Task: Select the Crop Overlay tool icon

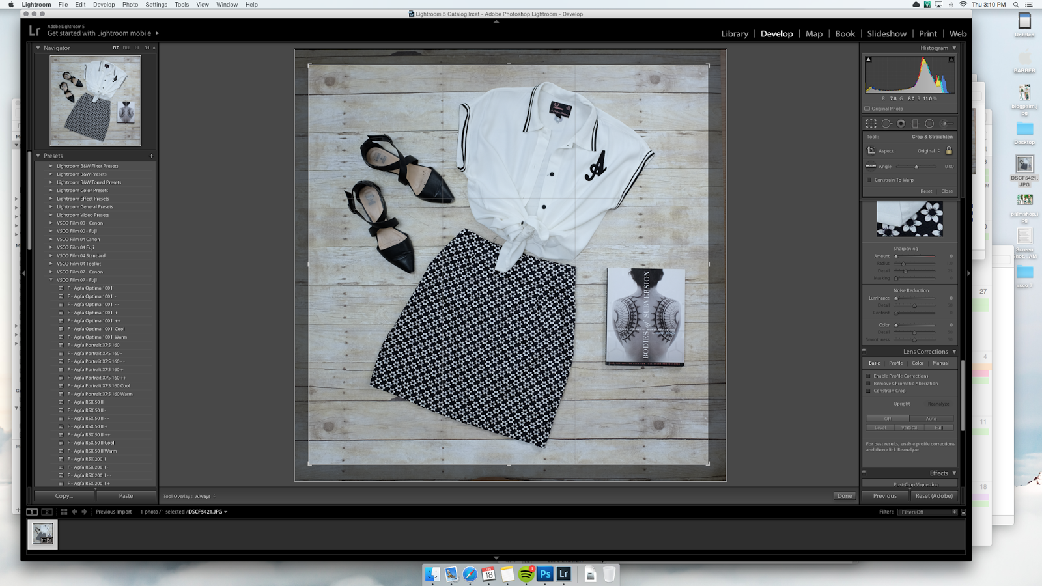Action: [871, 123]
